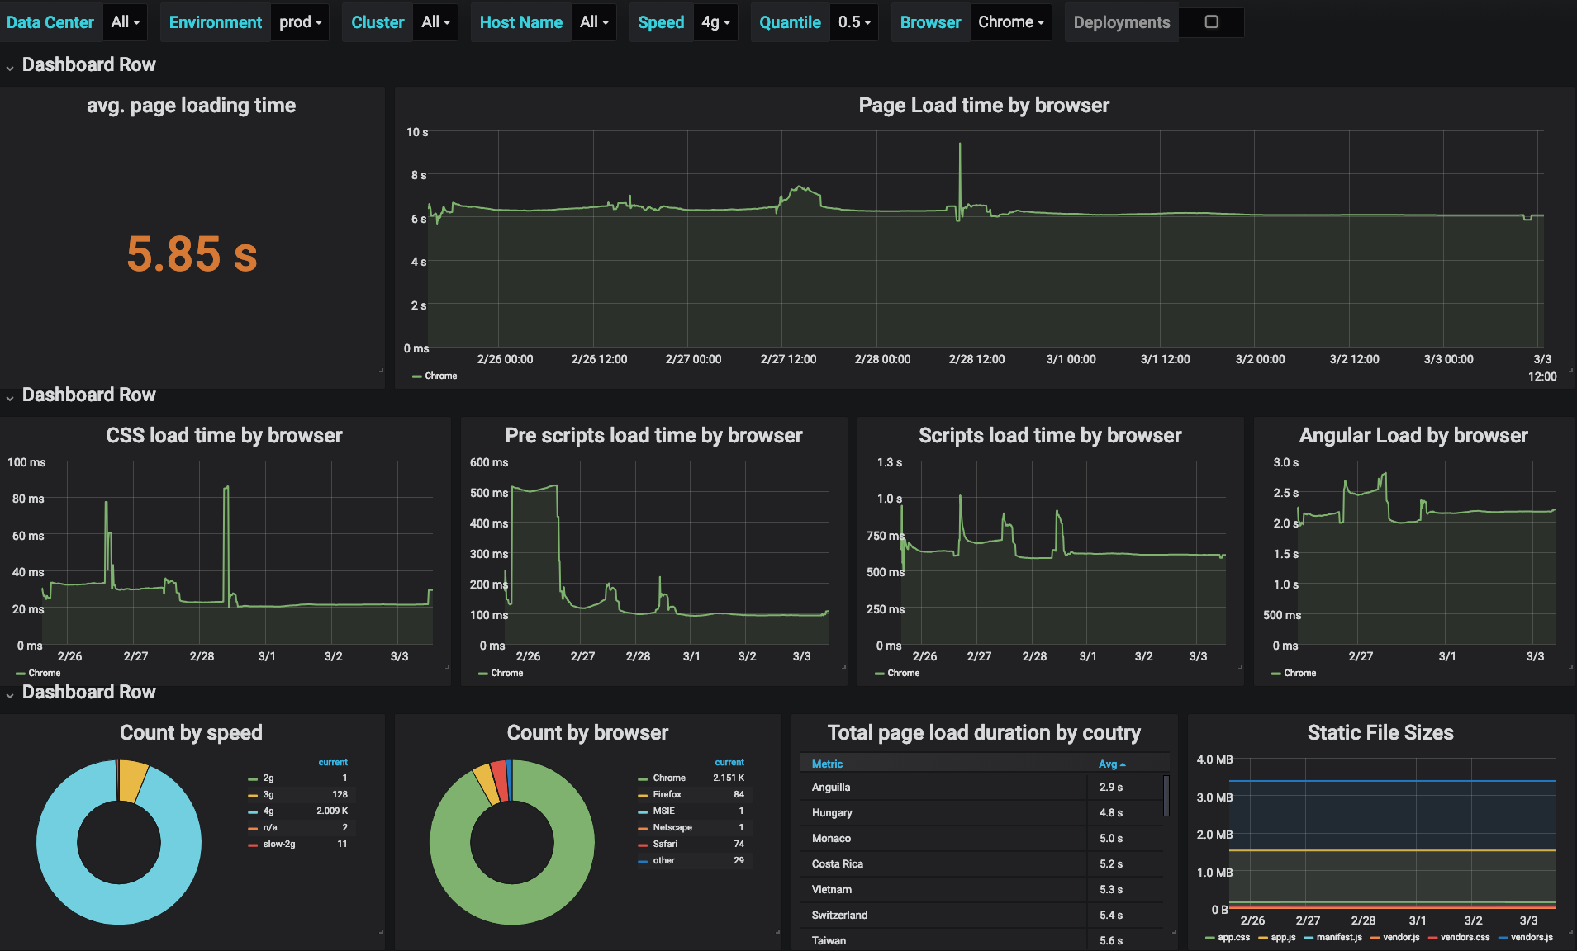This screenshot has width=1577, height=951.
Task: Toggle slow-2g series in speed legend
Action: click(x=278, y=844)
